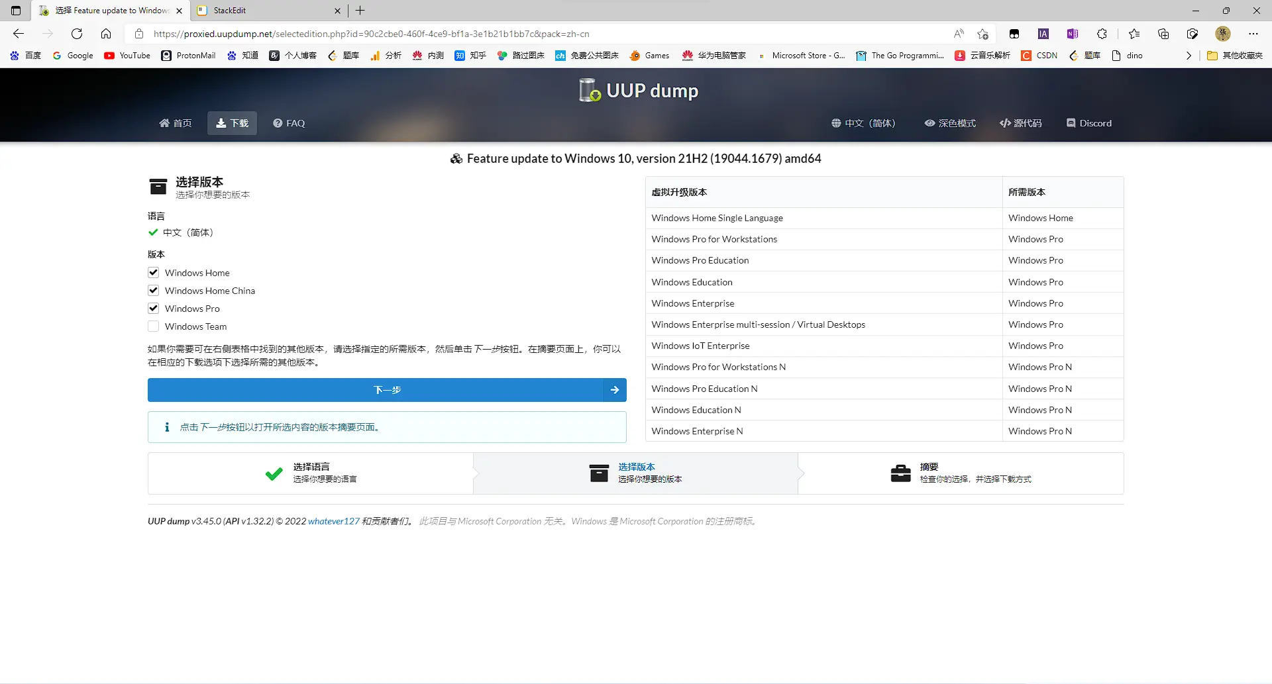Screen dimensions: 1272x684
Task: Open tab actions menu icon
Action: point(16,11)
